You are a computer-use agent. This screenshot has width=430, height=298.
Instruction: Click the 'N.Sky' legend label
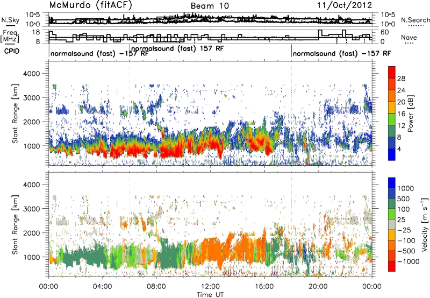(10, 20)
